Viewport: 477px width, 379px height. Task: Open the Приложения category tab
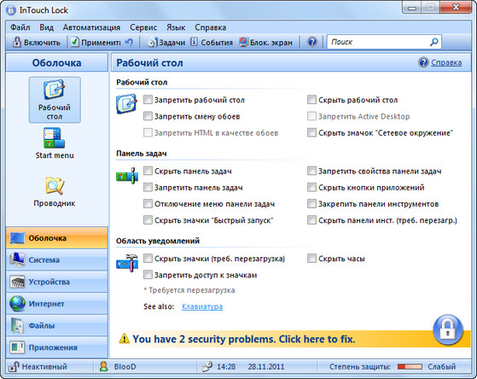click(x=57, y=347)
